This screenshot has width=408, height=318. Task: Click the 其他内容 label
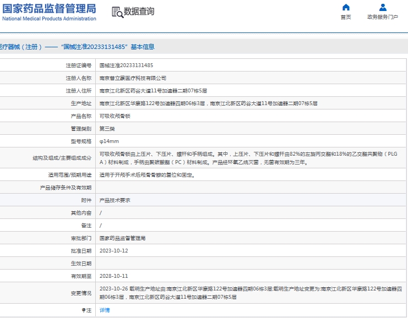tap(81, 213)
